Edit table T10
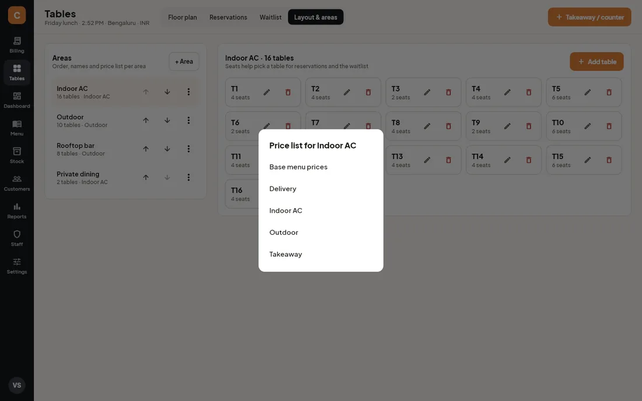This screenshot has height=401, width=642. click(588, 126)
